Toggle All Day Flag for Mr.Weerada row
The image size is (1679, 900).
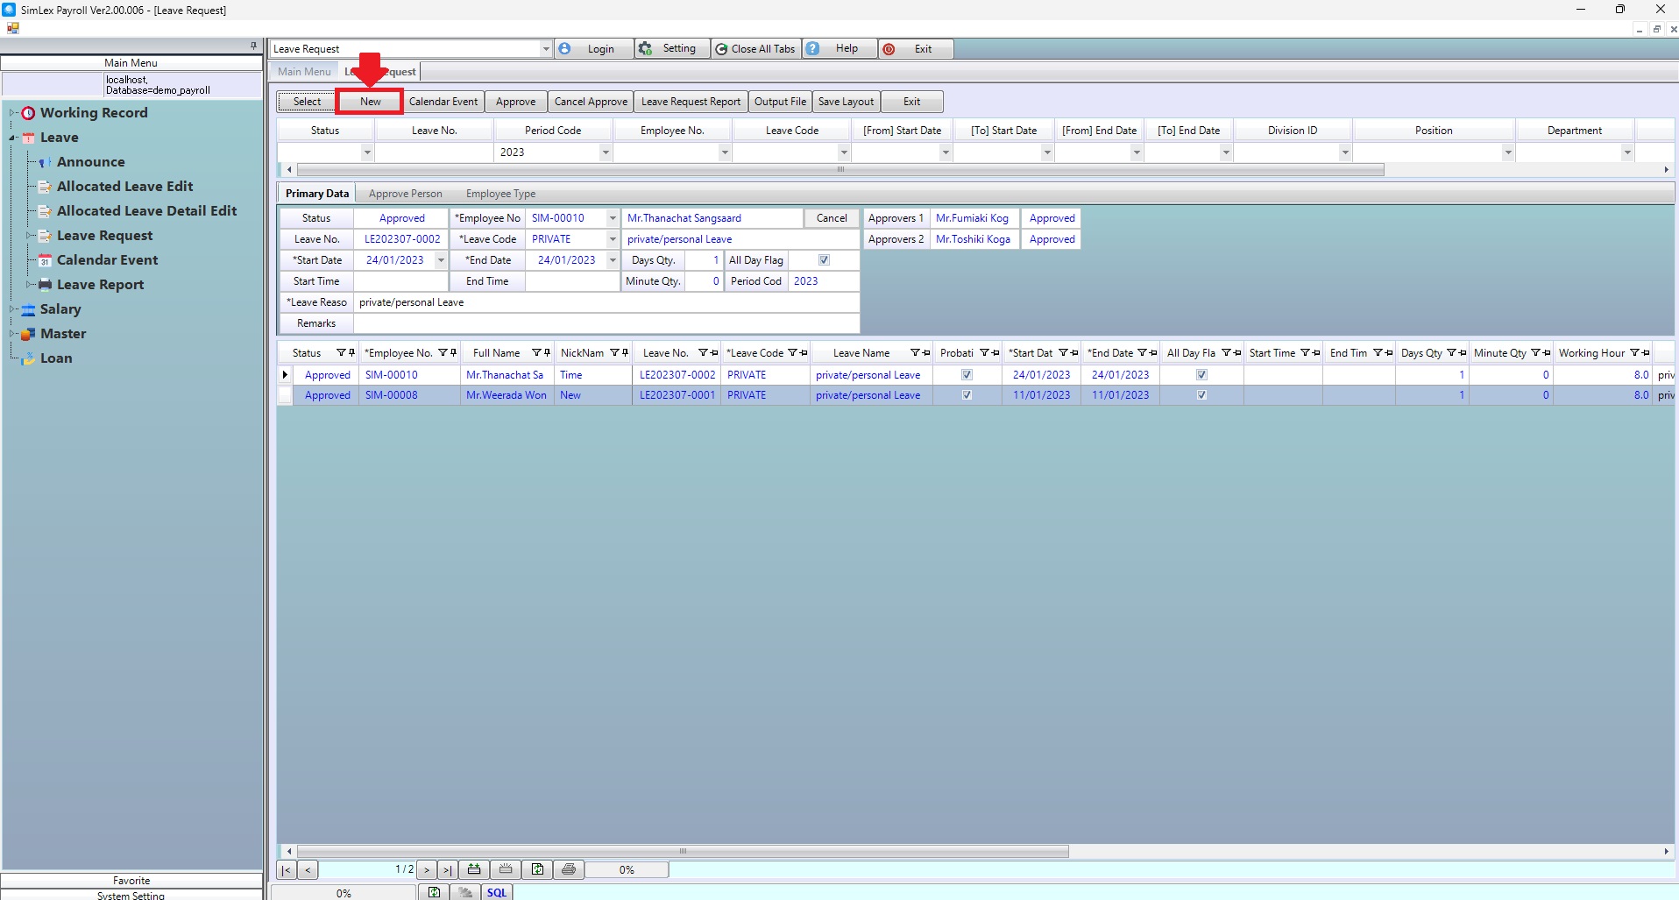pos(1201,395)
